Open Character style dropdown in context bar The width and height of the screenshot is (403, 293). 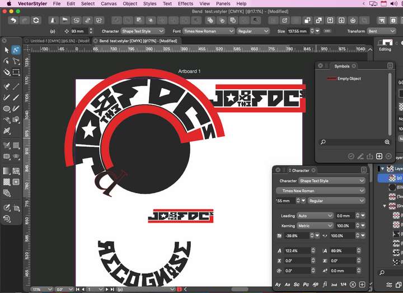coord(143,31)
